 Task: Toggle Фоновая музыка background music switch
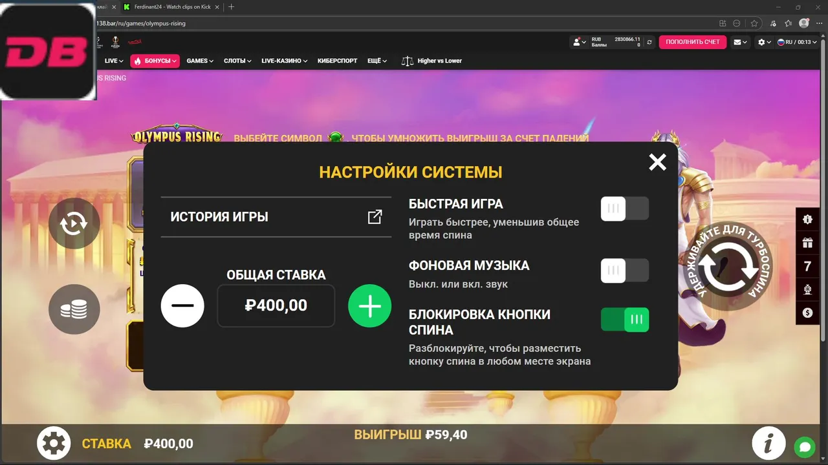624,271
